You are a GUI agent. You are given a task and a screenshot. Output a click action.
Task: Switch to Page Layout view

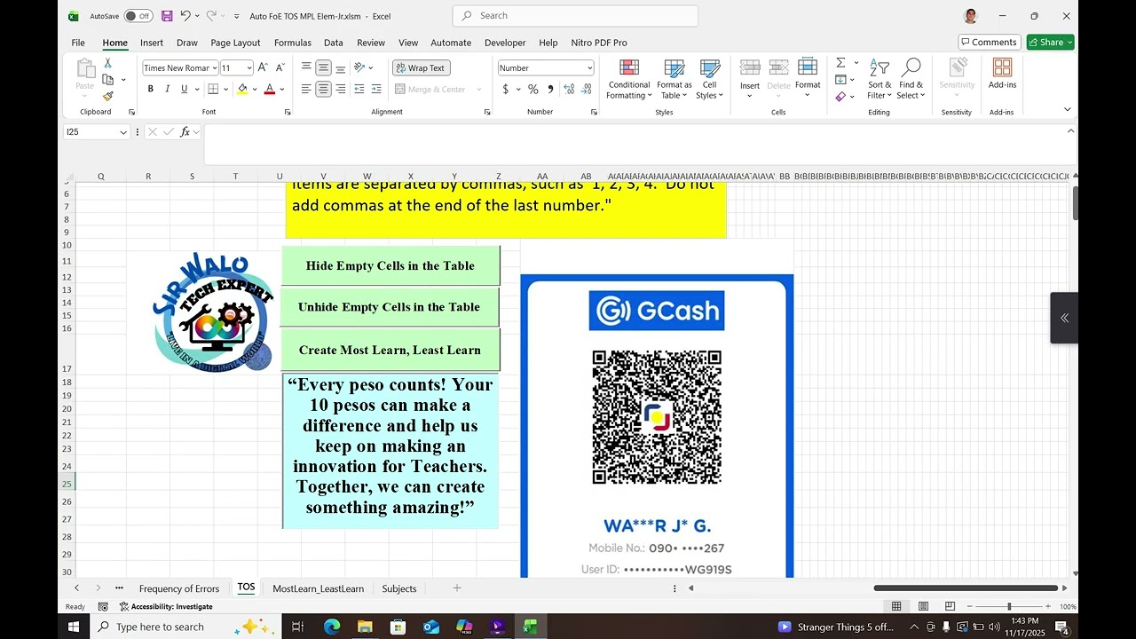pyautogui.click(x=923, y=606)
